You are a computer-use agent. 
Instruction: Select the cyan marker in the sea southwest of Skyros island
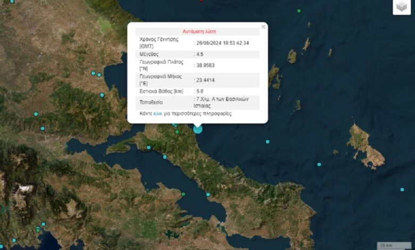pos(319,164)
